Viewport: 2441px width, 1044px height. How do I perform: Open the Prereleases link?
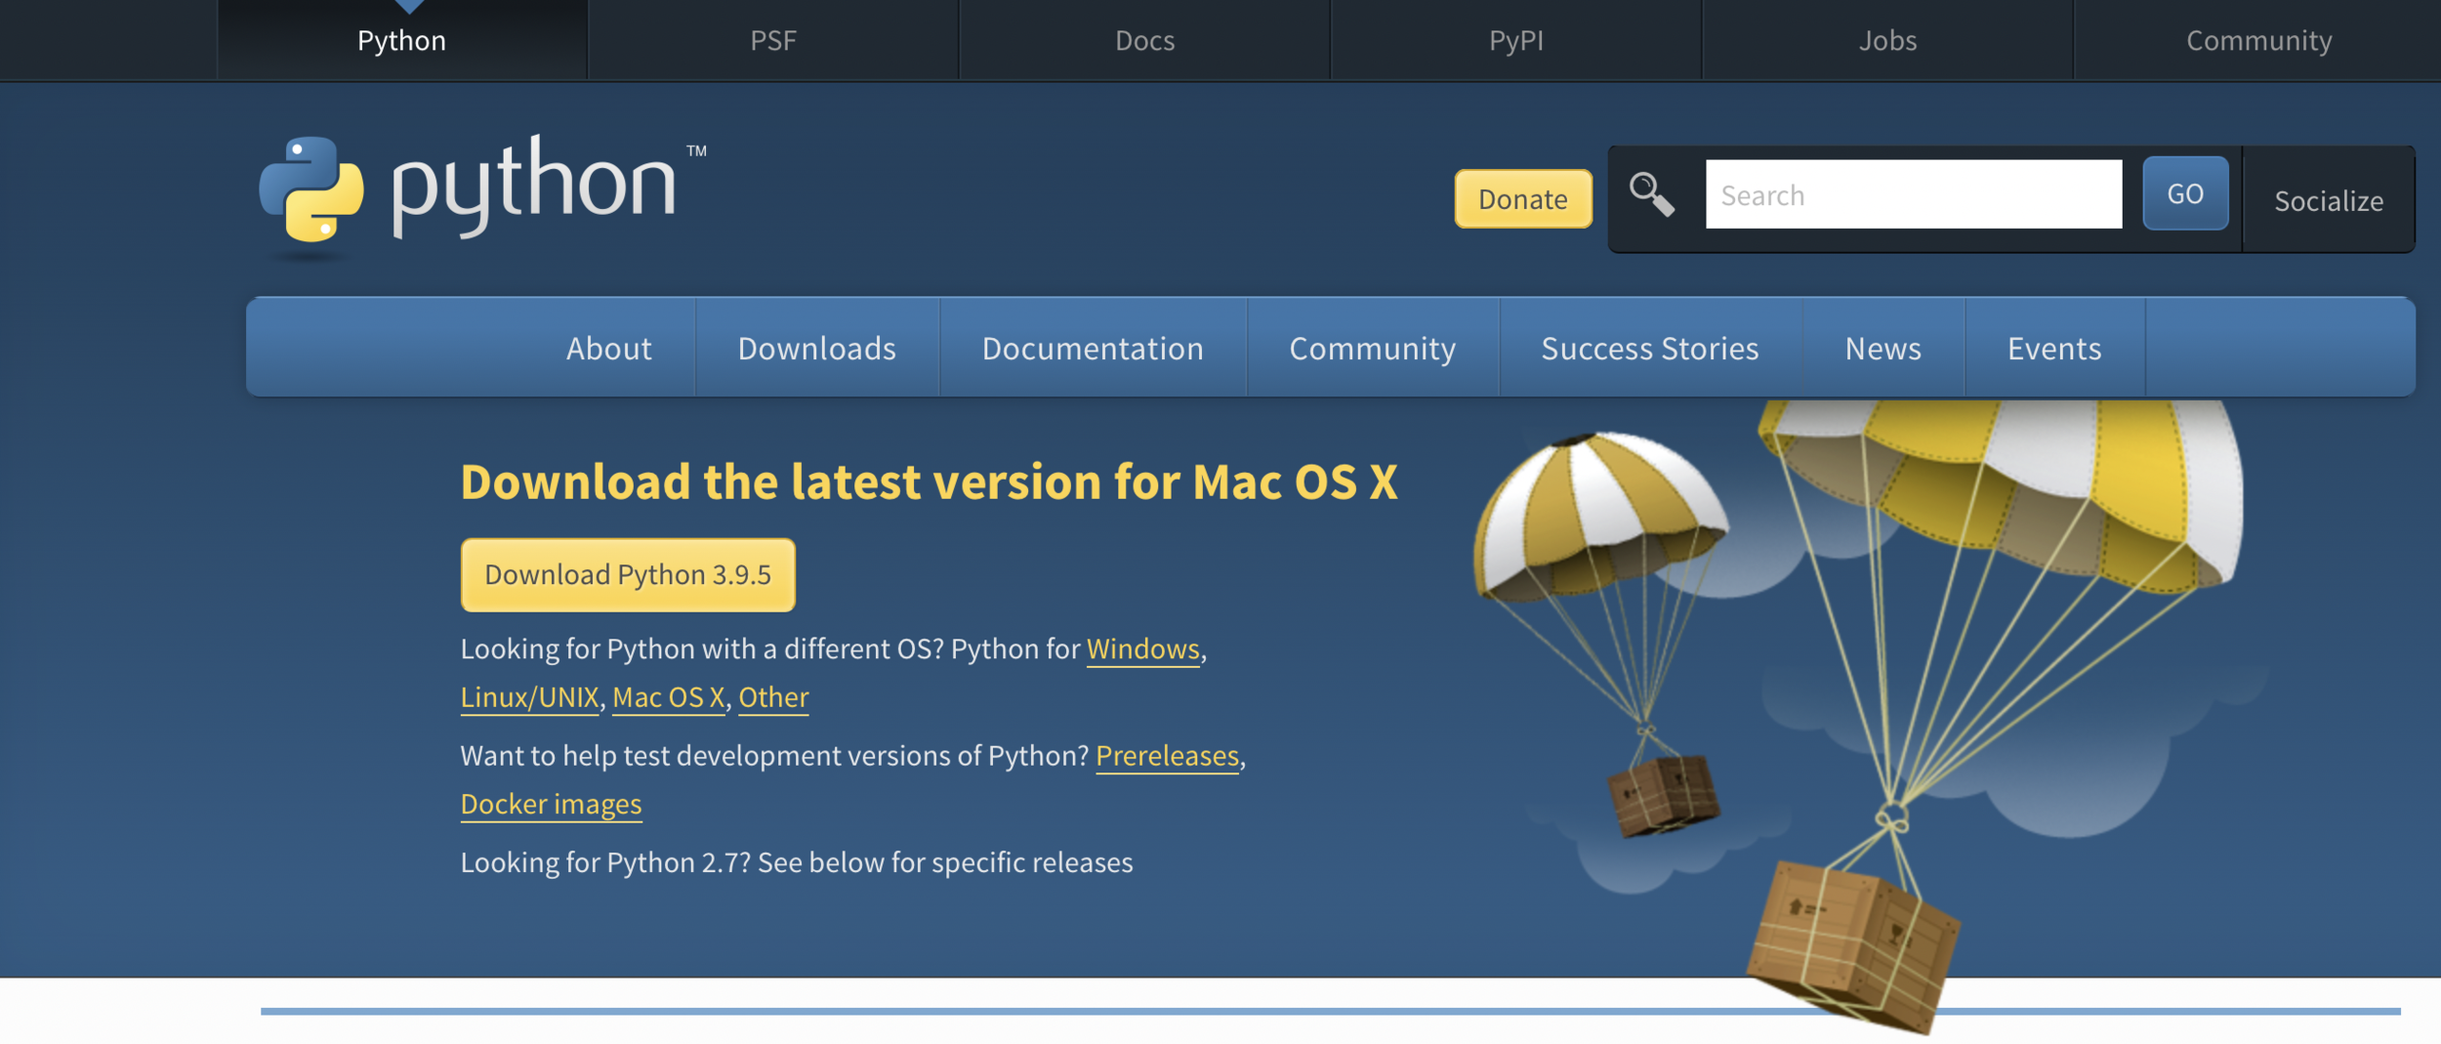[x=1167, y=756]
